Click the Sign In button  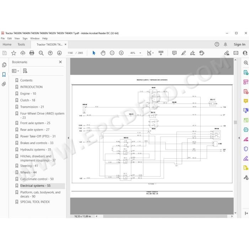[x=239, y=44]
